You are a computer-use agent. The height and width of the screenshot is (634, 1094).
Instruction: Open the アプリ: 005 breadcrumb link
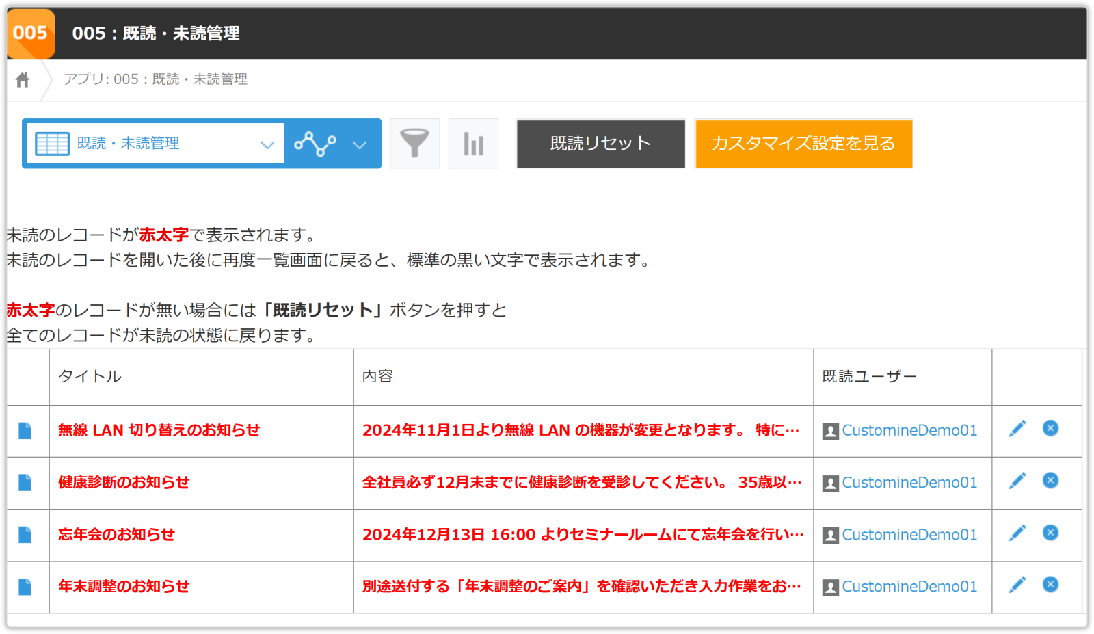tap(155, 79)
